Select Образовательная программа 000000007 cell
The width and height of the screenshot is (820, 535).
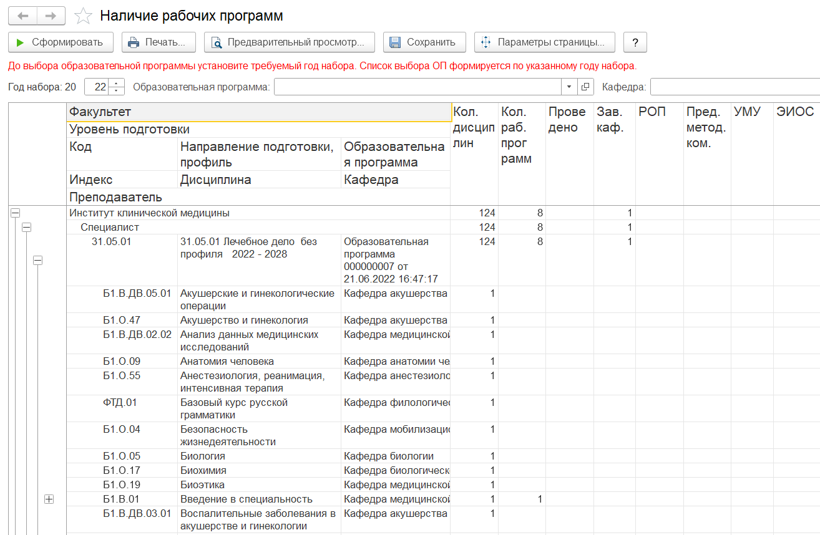pyautogui.click(x=396, y=260)
